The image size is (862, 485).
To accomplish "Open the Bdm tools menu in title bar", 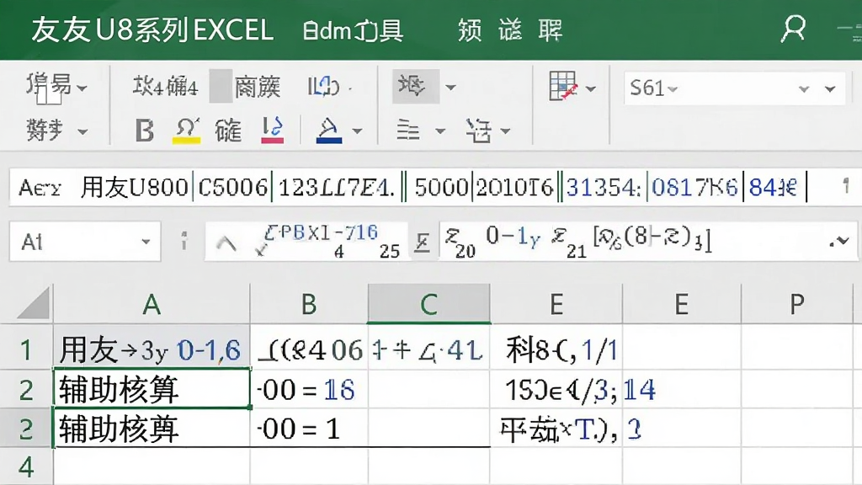I will [353, 30].
